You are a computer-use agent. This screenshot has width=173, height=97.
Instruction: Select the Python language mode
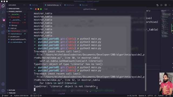(x=161, y=96)
